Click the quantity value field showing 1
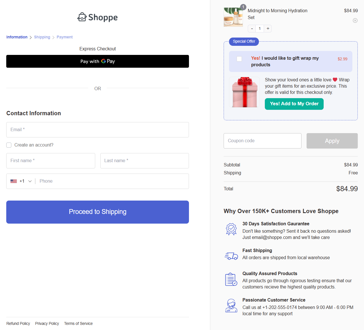 coord(260,28)
